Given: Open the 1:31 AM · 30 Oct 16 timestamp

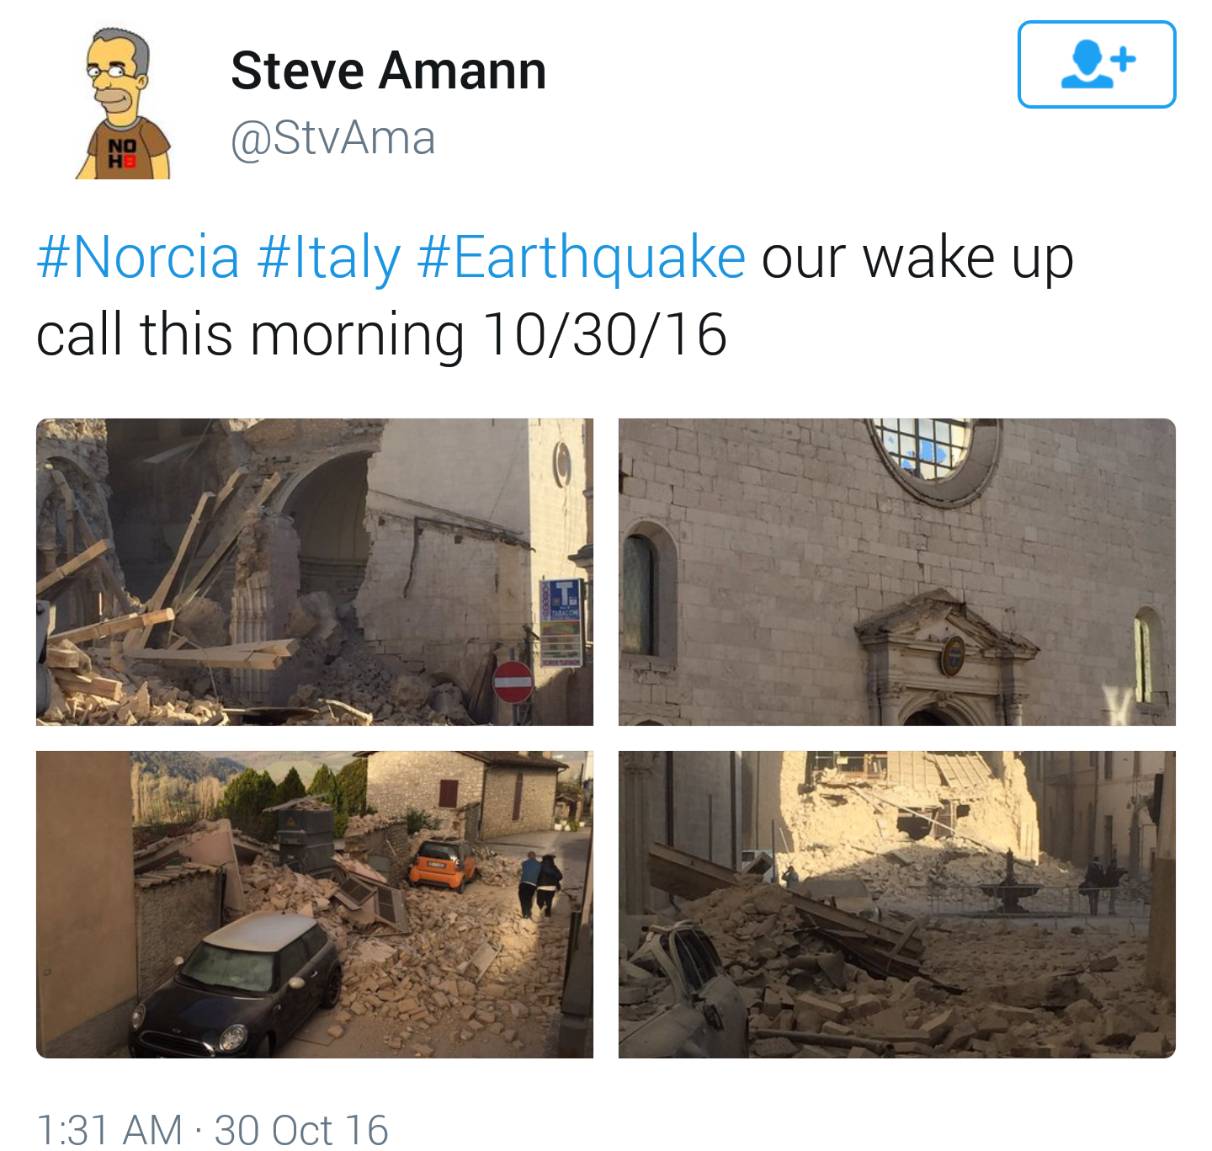Looking at the screenshot, I should pyautogui.click(x=212, y=1129).
